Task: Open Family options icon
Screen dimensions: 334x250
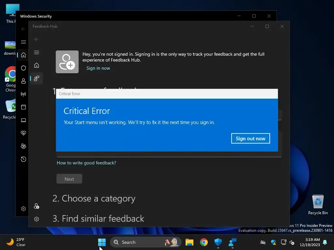Action: coord(23,146)
